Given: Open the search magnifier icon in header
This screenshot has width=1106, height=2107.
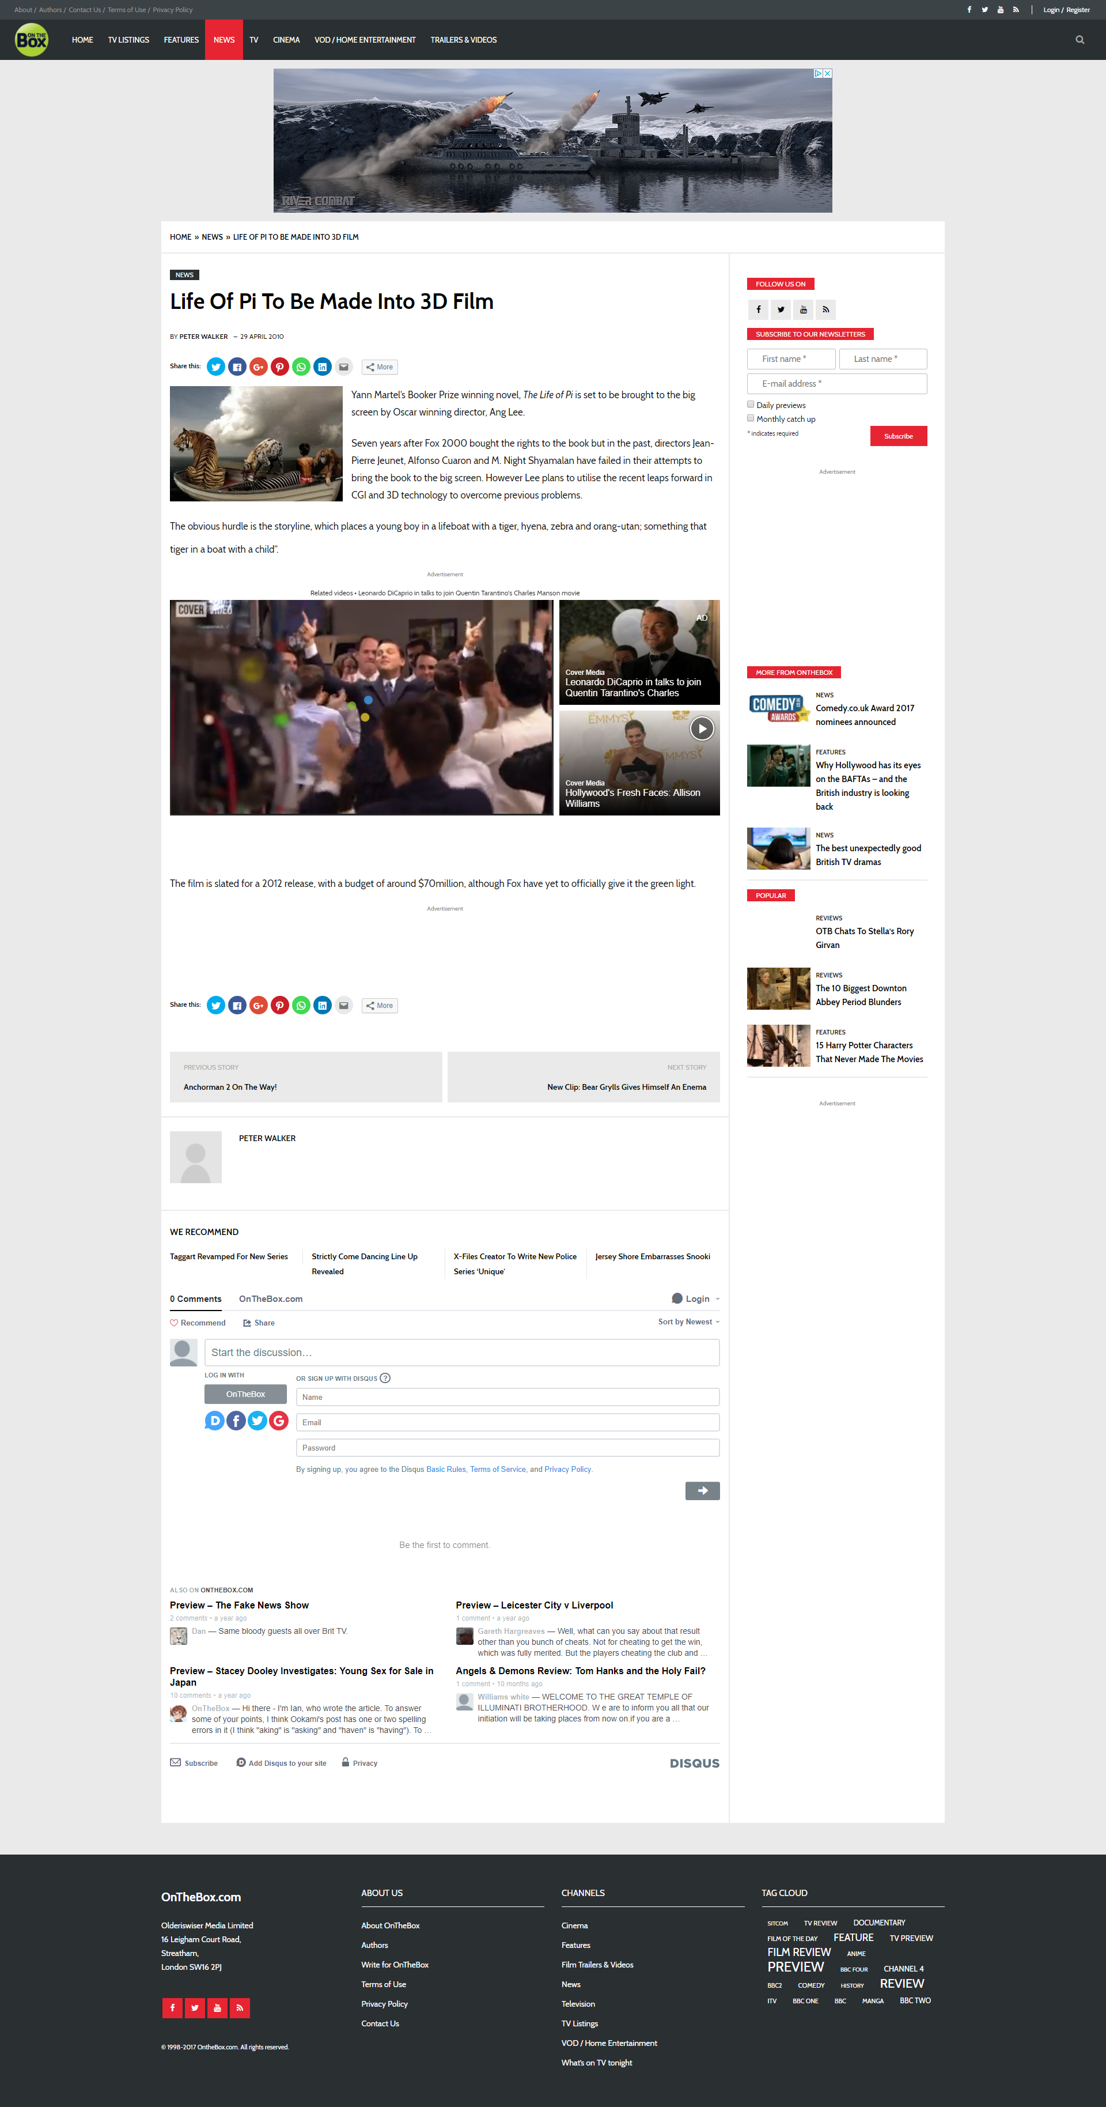Looking at the screenshot, I should tap(1079, 40).
